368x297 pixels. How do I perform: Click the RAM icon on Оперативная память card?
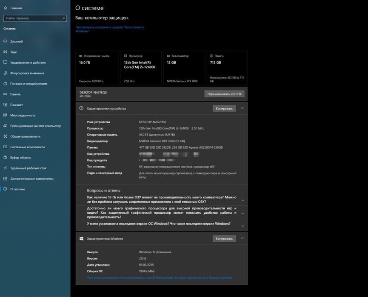81,56
